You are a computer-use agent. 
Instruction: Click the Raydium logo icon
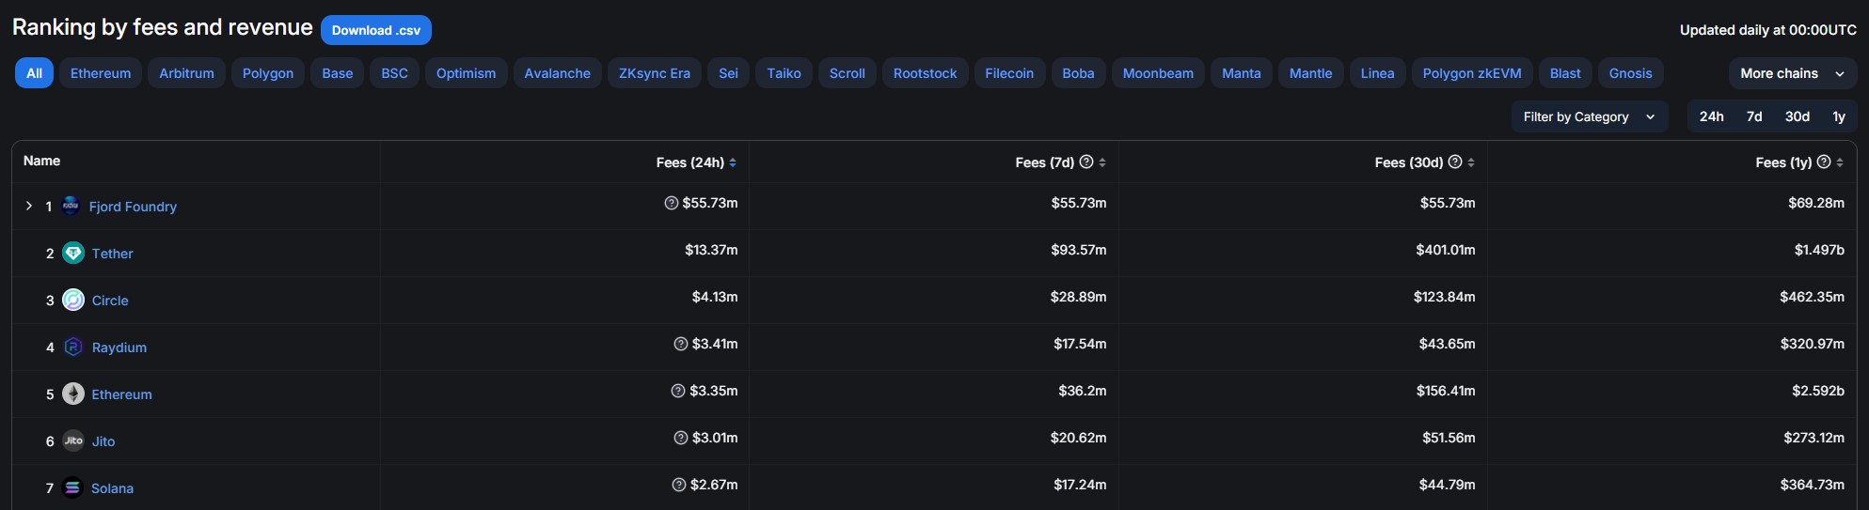(73, 347)
